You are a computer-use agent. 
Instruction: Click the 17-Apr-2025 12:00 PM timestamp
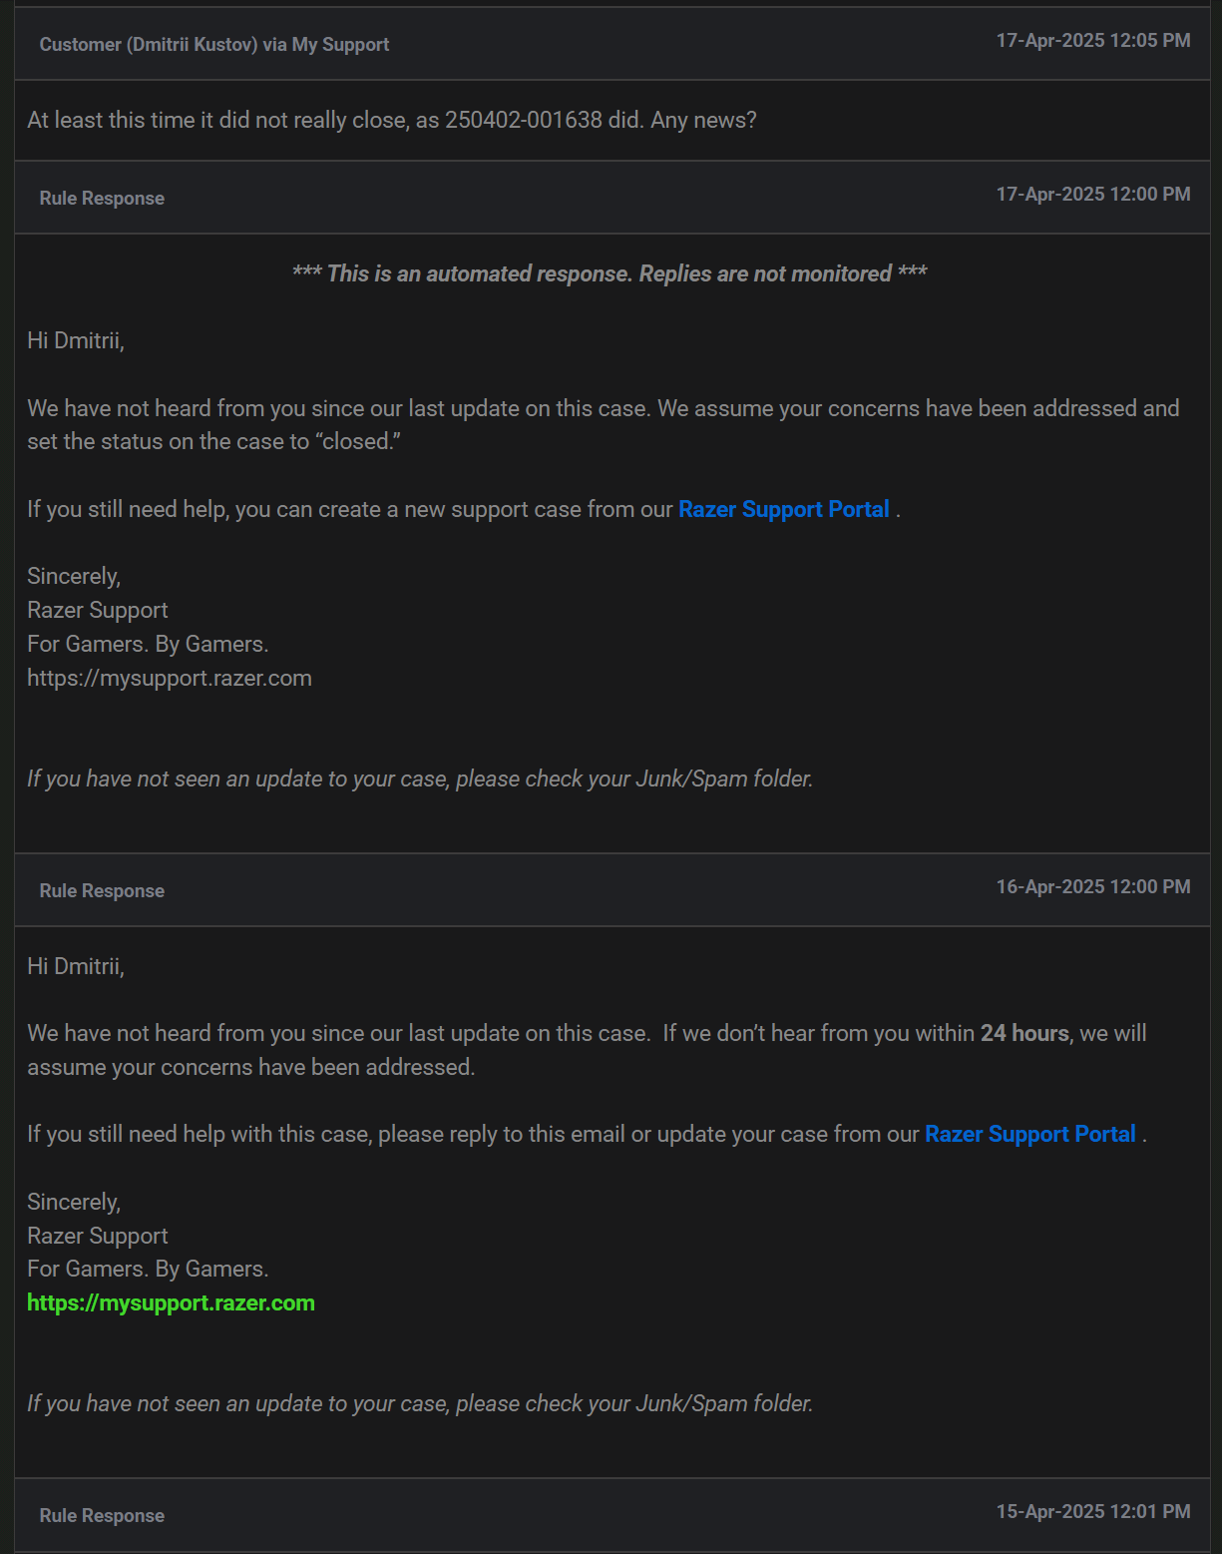tap(1093, 194)
